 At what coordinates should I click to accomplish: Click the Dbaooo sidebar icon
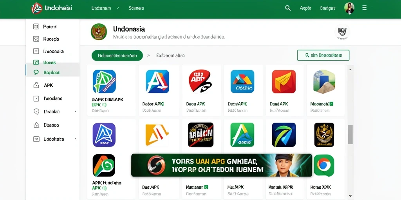click(x=36, y=125)
